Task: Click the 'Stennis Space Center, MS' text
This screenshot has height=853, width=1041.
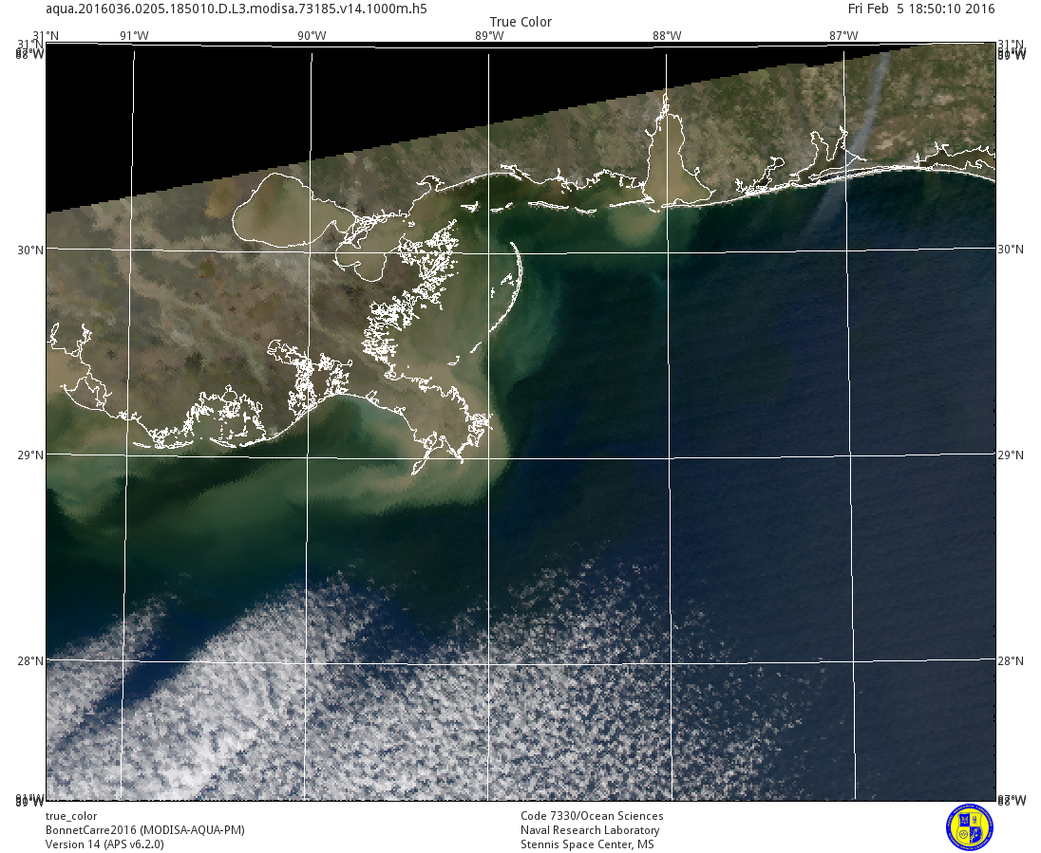Action: coord(587,844)
